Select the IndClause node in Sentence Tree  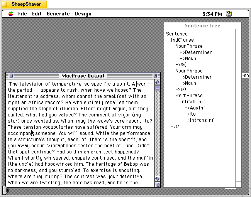pyautogui.click(x=182, y=40)
